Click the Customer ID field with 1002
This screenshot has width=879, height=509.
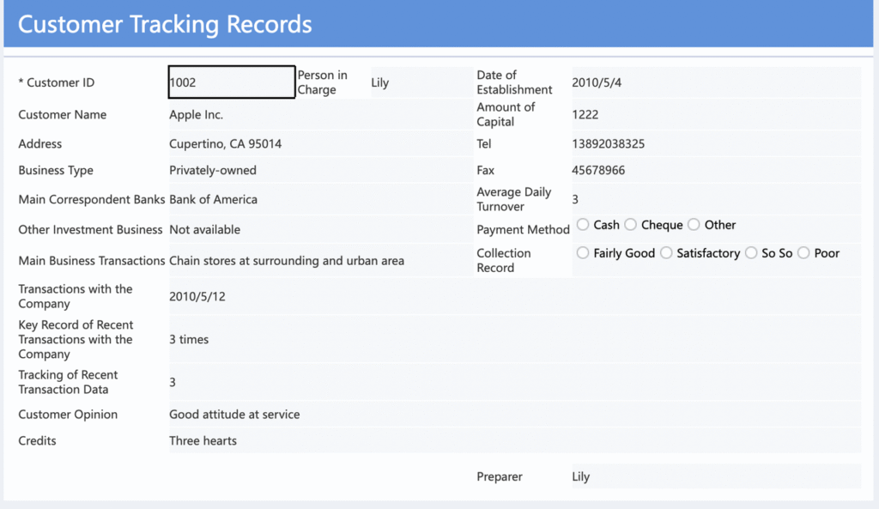tap(232, 82)
